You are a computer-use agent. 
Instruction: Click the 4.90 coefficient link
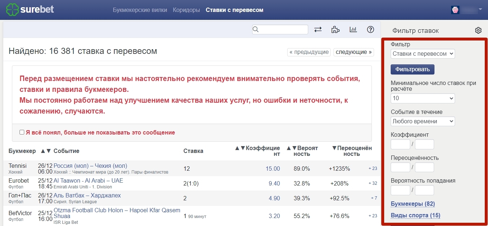274,198
